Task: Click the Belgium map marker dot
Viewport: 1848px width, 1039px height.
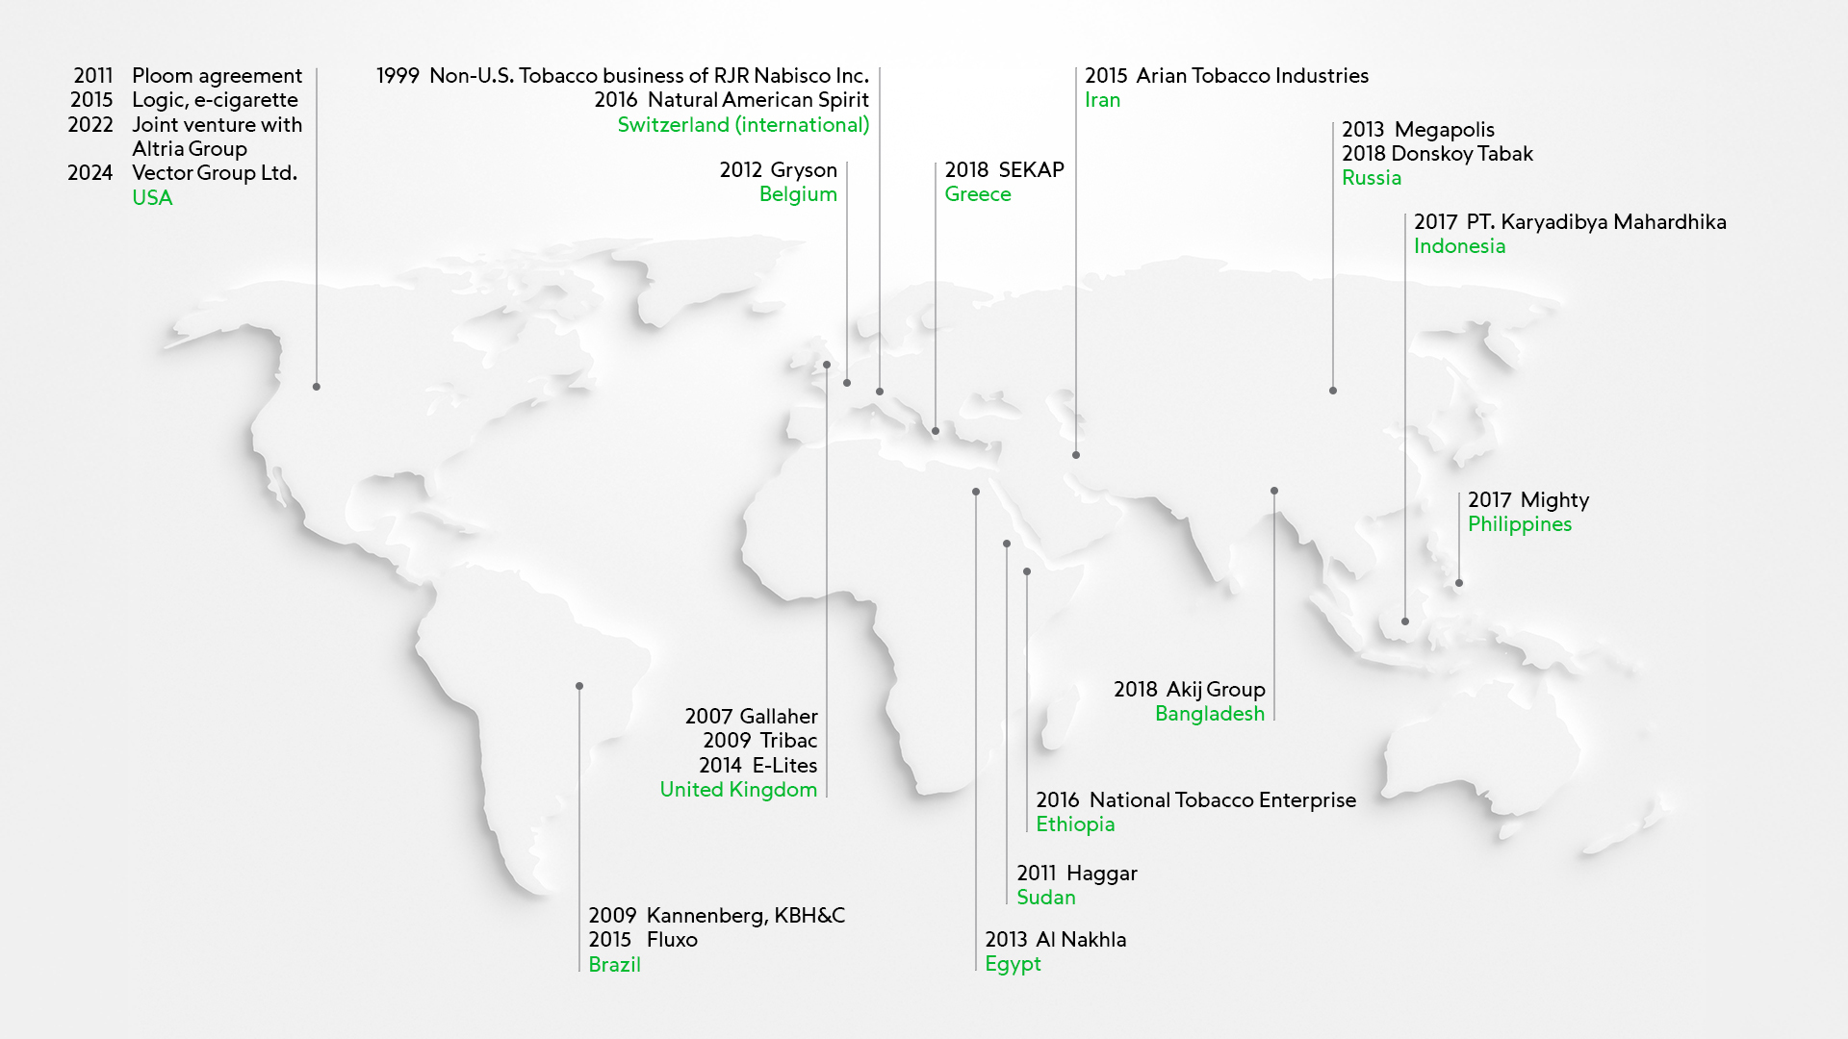Action: pyautogui.click(x=847, y=383)
